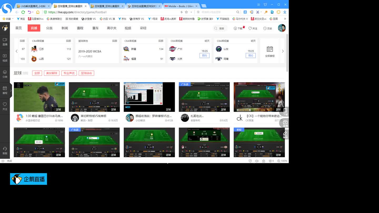This screenshot has width=379, height=213.
Task: Open 客服 customer service headset icon
Action: click(5, 149)
